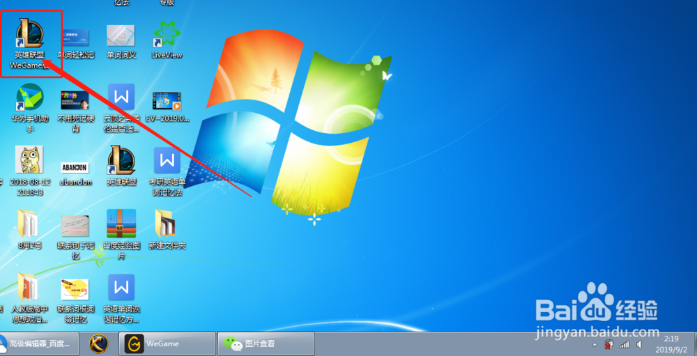
Task: Select the 单词词义 desktop icon
Action: [121, 42]
